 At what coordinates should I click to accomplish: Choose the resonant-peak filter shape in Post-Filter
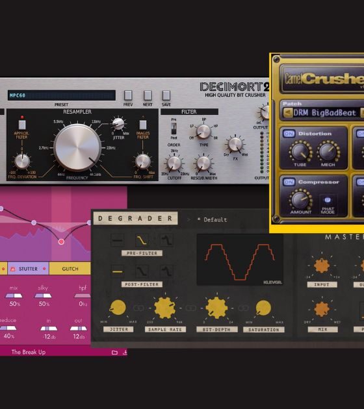click(x=166, y=271)
